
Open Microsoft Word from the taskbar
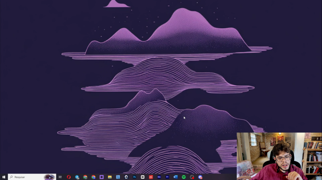(175, 177)
